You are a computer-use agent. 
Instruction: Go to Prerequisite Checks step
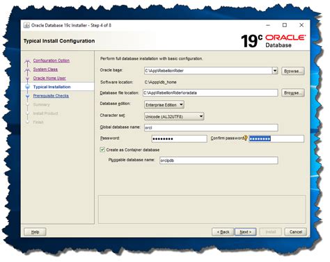[x=51, y=96]
